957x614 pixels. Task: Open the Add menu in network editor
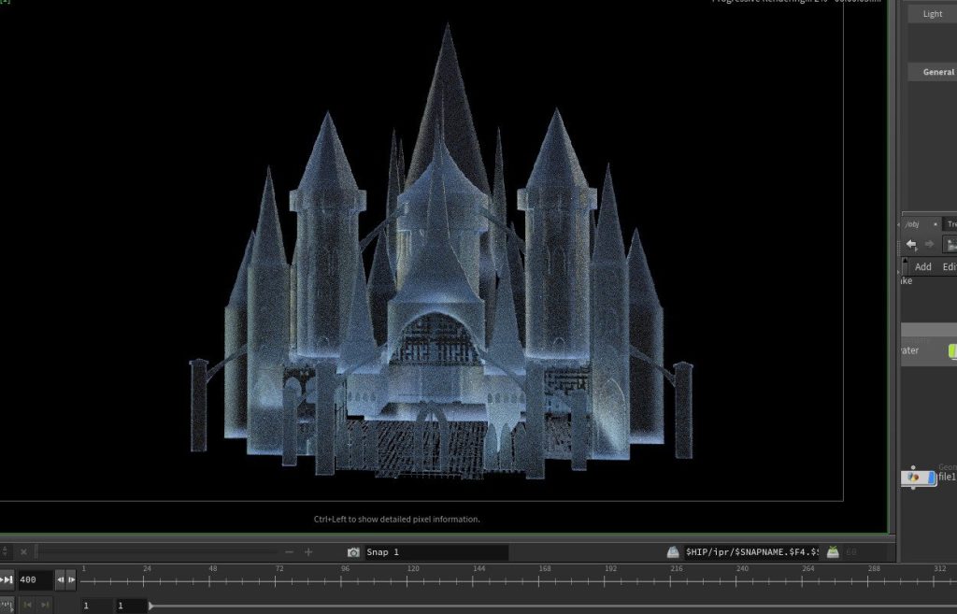click(x=922, y=266)
